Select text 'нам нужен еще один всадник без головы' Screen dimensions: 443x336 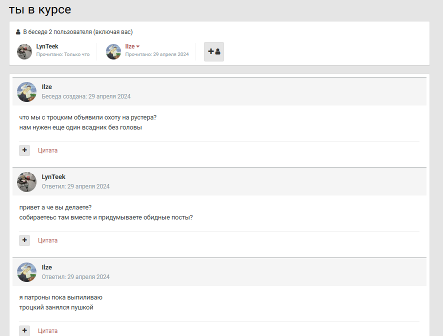[x=80, y=127]
